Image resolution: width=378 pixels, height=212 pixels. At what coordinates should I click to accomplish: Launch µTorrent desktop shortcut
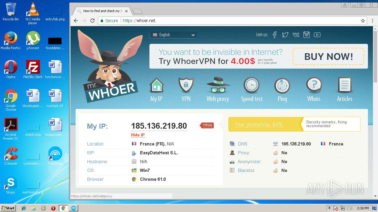[x=32, y=41]
